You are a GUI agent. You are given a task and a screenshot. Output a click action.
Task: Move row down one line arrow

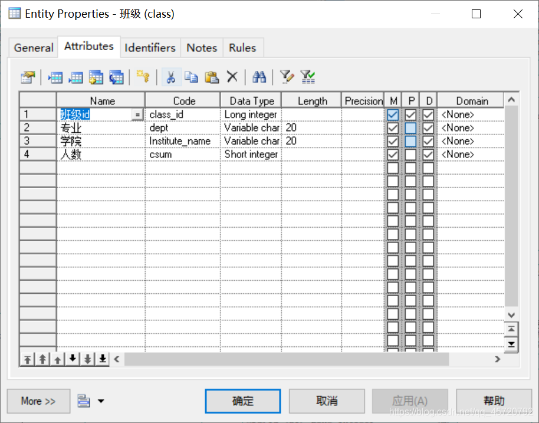73,359
